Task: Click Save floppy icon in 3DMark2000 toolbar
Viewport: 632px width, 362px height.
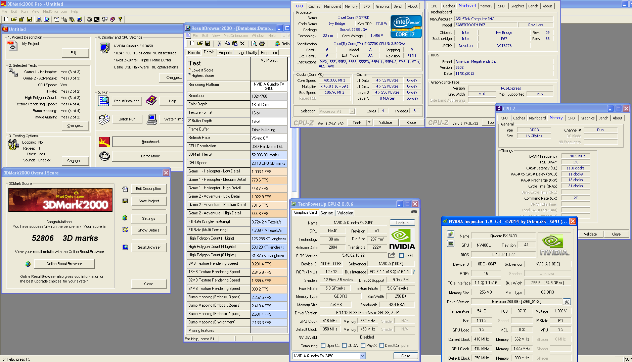Action: [x=29, y=19]
